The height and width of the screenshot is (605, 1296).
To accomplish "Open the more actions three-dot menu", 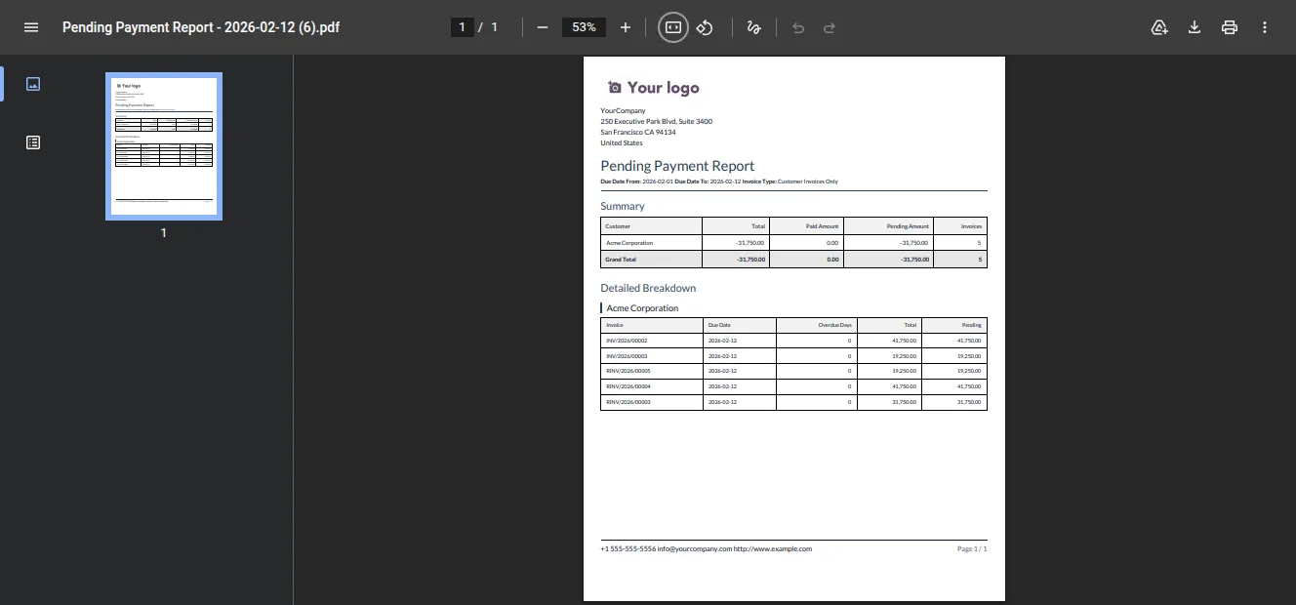I will tap(1265, 27).
